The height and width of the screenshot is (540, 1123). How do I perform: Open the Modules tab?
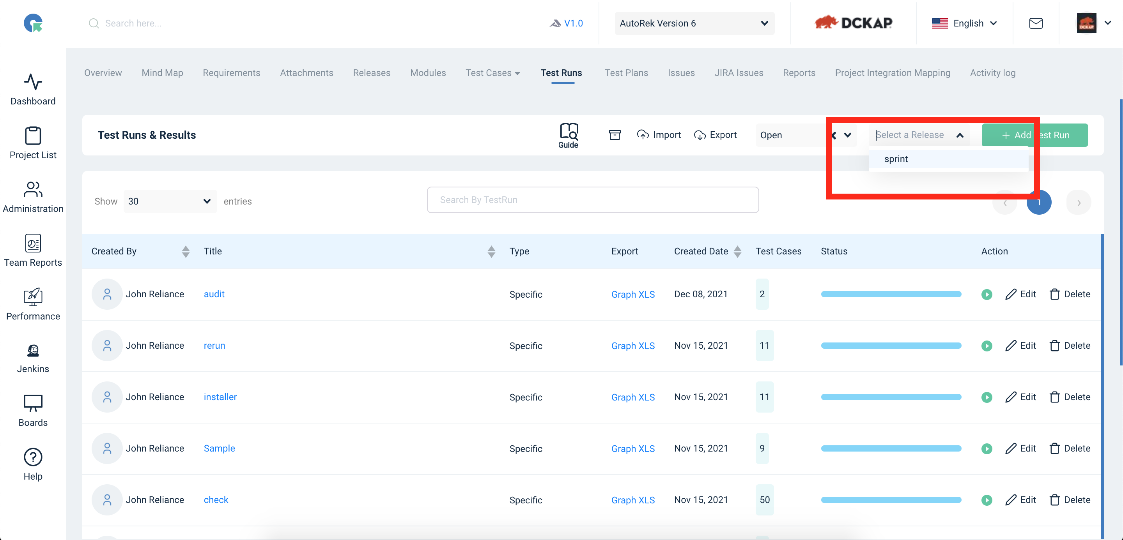[428, 73]
